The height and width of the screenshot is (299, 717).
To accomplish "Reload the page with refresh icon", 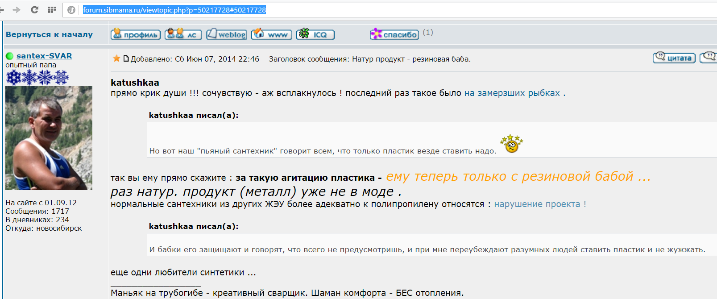I will [34, 10].
